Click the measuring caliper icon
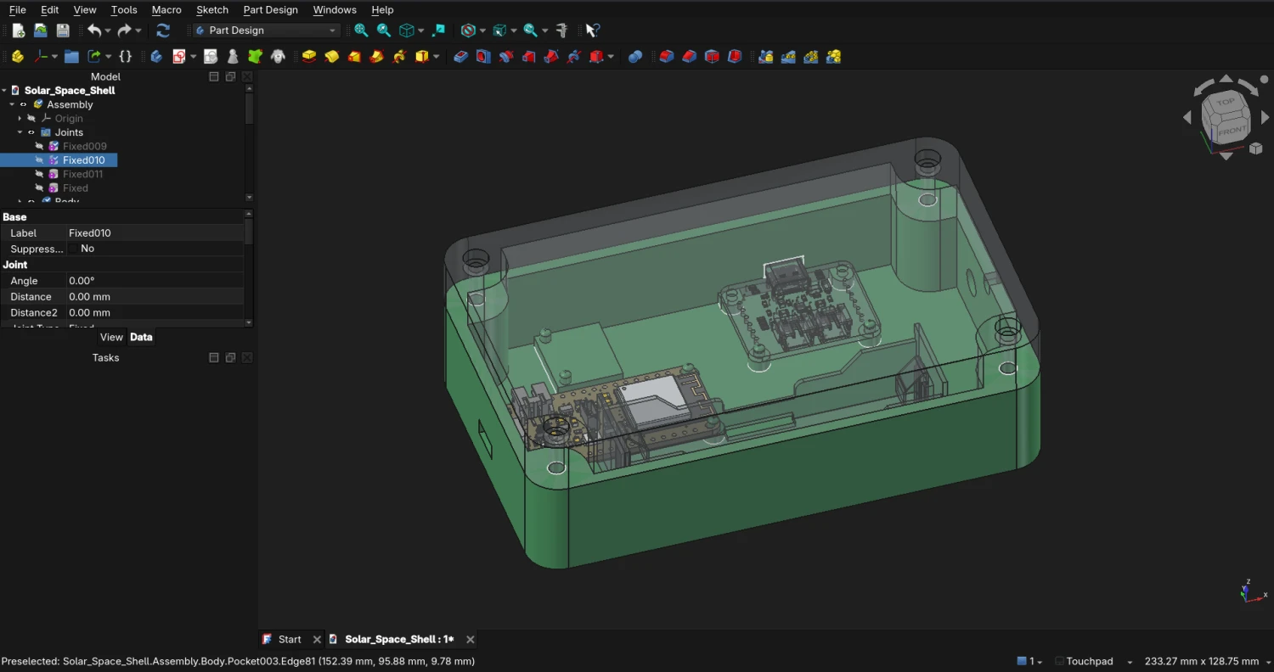 point(561,31)
